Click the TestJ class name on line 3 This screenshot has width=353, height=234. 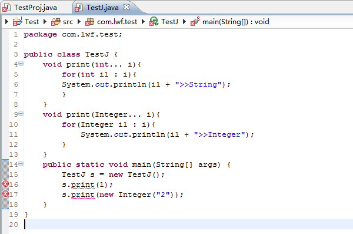tap(97, 54)
